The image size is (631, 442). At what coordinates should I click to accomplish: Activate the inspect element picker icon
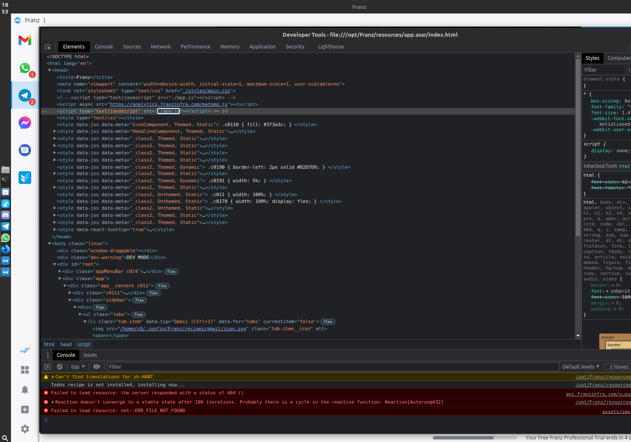point(48,47)
